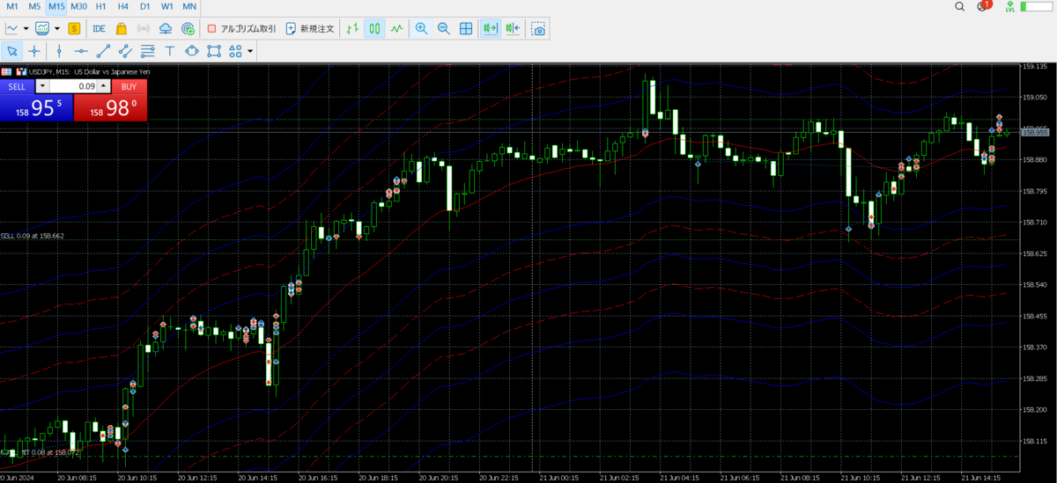
Task: Draw a horizontal line on chart
Action: (x=81, y=50)
